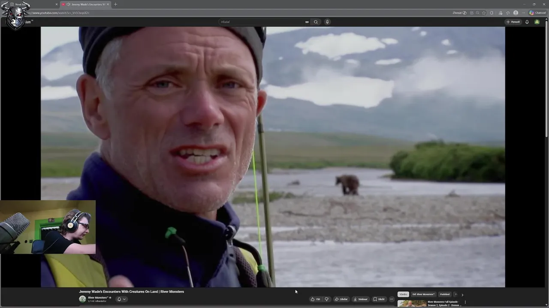Open browser settings and more menu
This screenshot has width=549, height=308.
[x=523, y=13]
